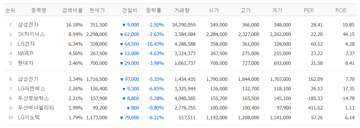Click the 2,327,000 high price cell
The image size is (360, 128).
click(249, 35)
